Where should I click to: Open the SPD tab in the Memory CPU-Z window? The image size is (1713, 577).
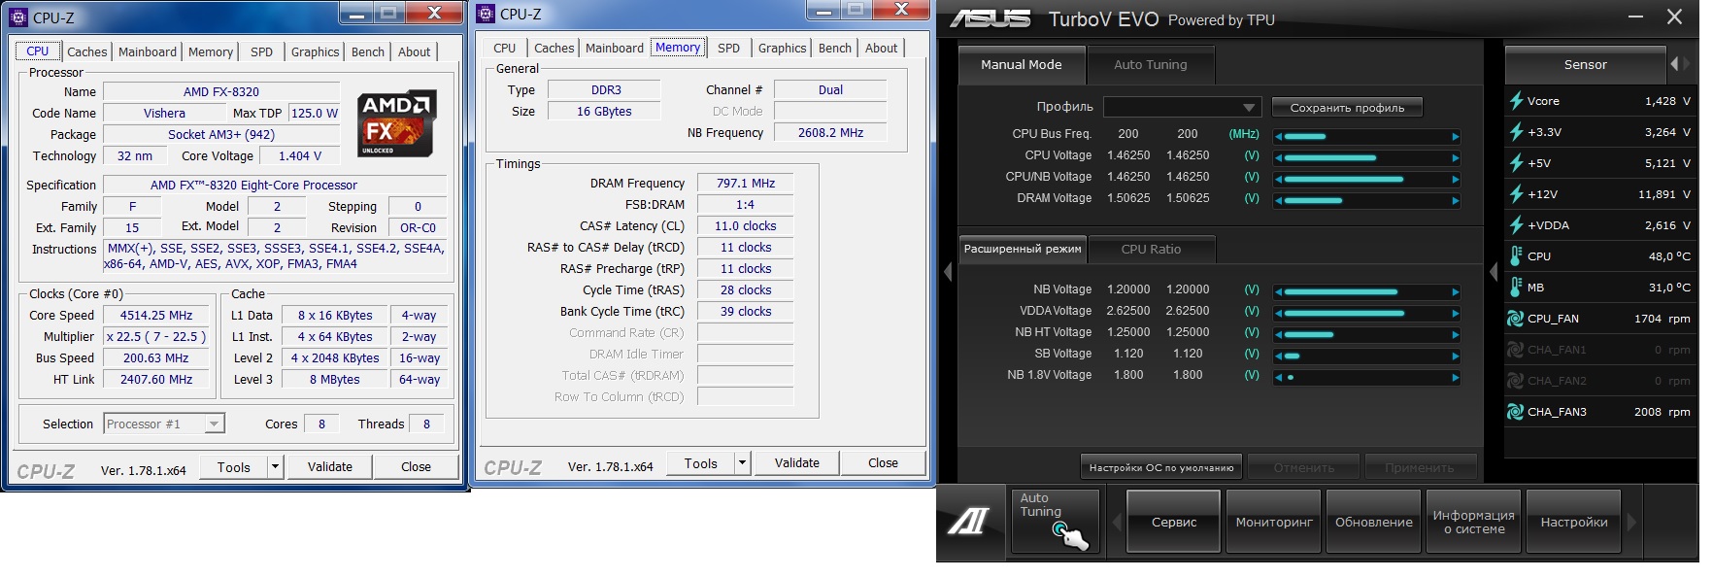click(728, 48)
